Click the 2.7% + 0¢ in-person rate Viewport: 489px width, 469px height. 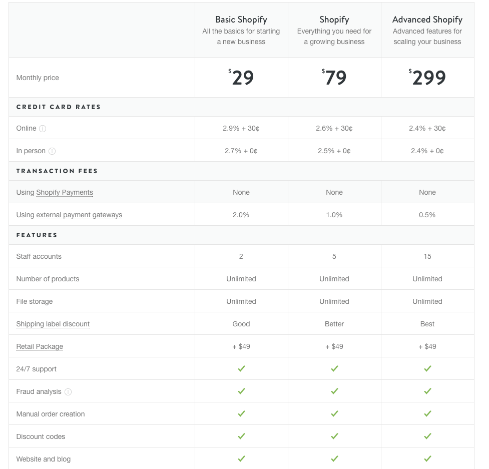[241, 151]
